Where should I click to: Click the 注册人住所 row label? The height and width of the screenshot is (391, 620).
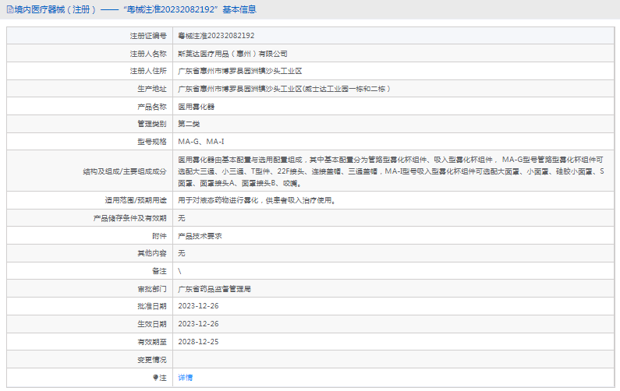tap(148, 71)
